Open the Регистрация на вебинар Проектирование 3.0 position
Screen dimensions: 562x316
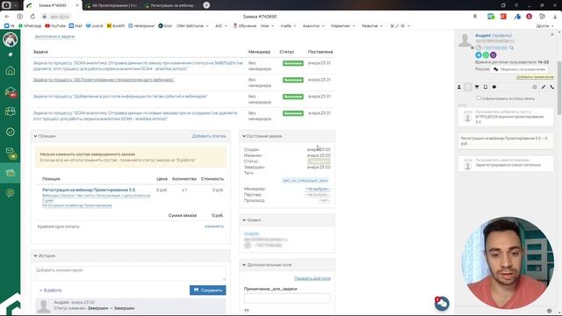tap(89, 190)
